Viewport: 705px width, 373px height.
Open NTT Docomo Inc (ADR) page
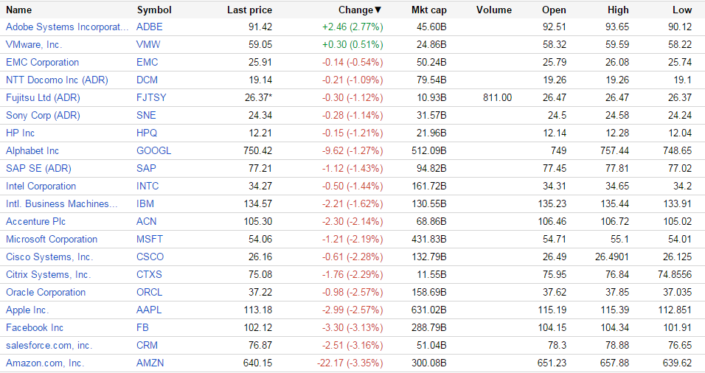point(50,80)
